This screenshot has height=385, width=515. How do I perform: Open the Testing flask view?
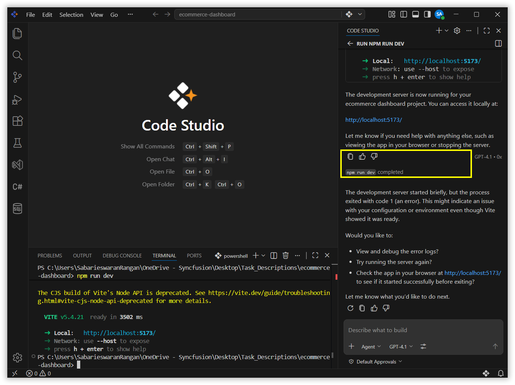coord(18,143)
